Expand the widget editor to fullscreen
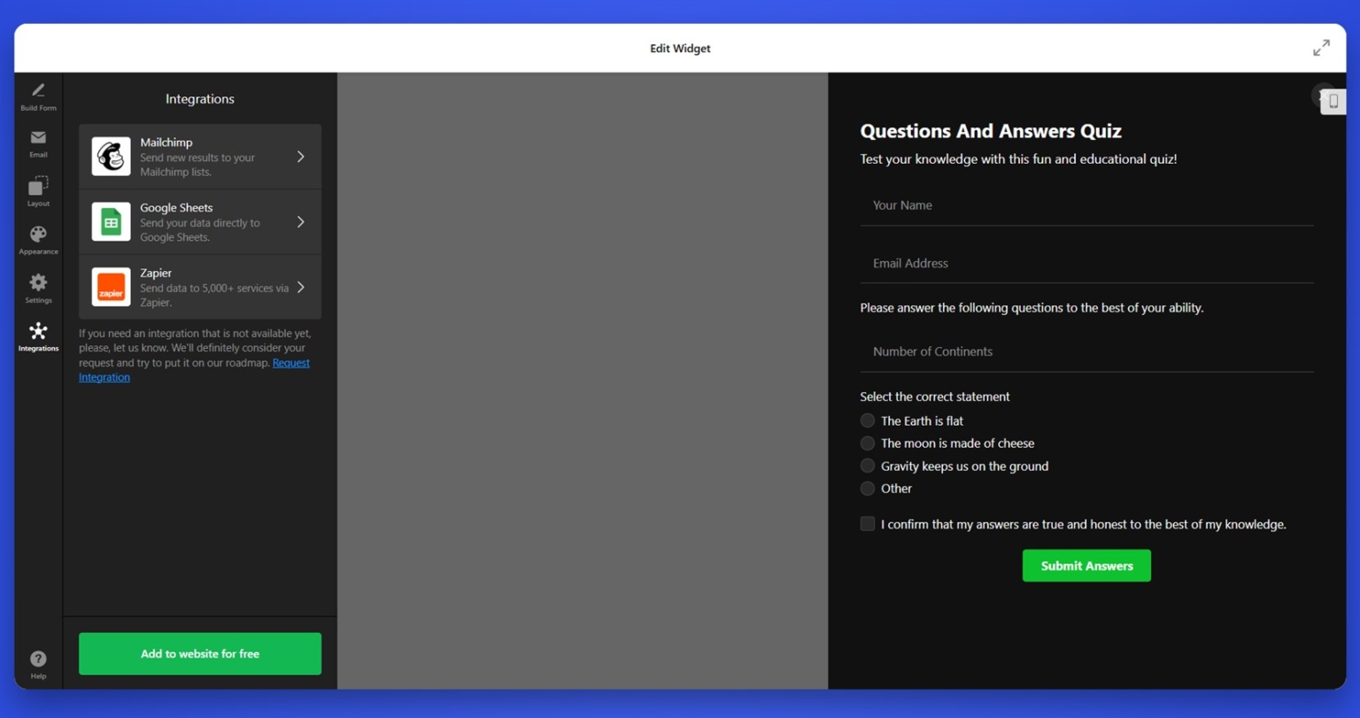 [x=1321, y=48]
